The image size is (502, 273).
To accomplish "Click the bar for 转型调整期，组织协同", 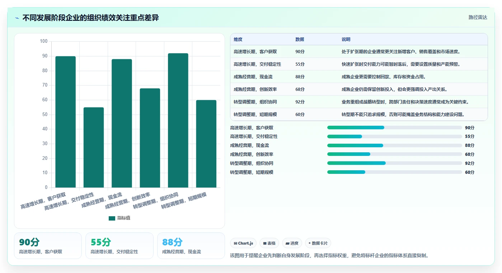I will (x=178, y=120).
